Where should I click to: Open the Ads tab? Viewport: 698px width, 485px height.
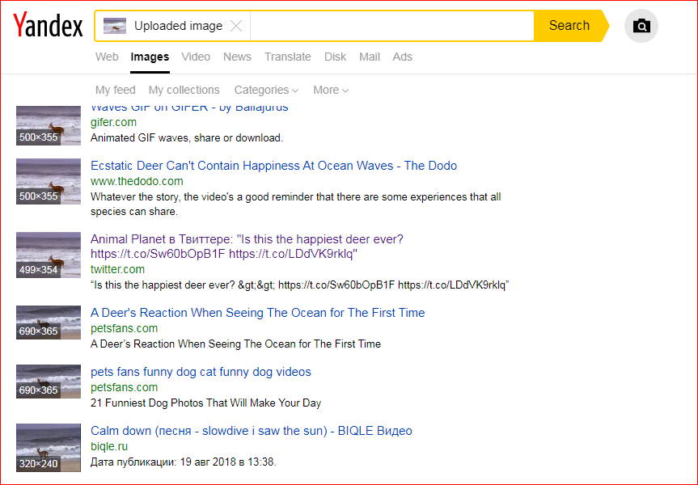(x=403, y=57)
